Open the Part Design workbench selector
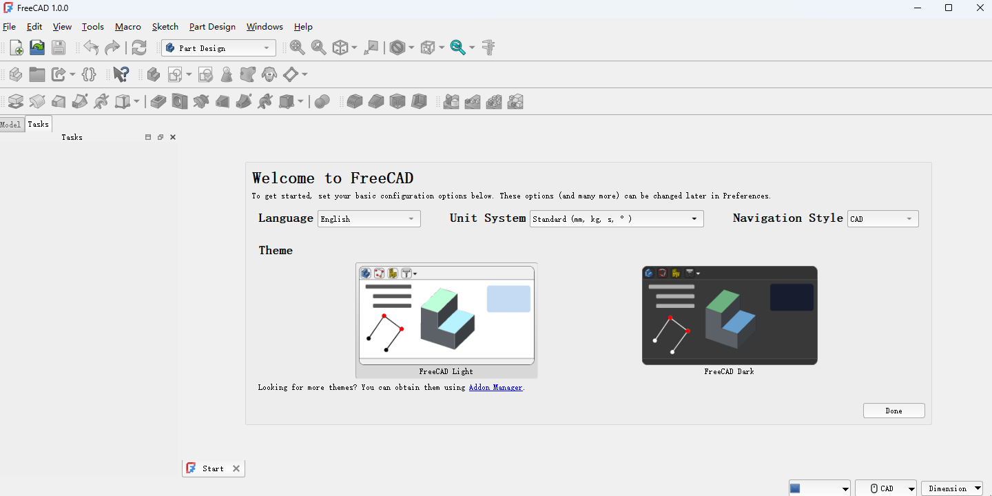Image resolution: width=992 pixels, height=496 pixels. click(219, 48)
